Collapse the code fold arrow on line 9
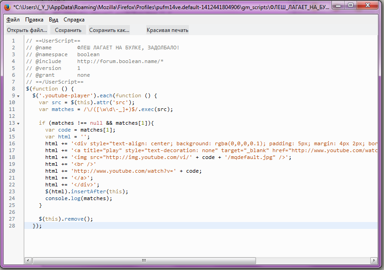The width and height of the screenshot is (384, 270). (18, 96)
